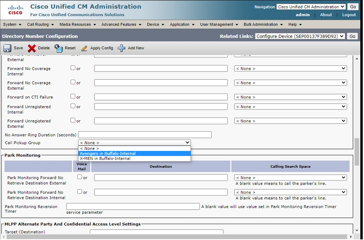Click the Apply Config label
The image size is (364, 240).
(102, 48)
